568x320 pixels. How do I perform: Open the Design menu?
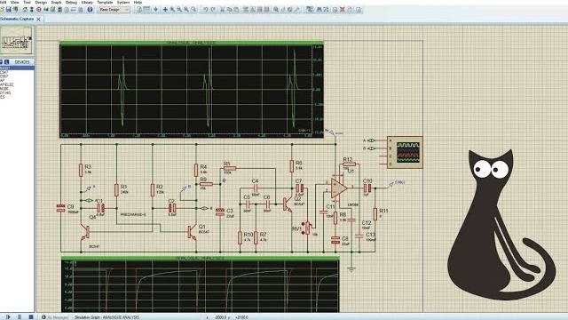(x=41, y=2)
